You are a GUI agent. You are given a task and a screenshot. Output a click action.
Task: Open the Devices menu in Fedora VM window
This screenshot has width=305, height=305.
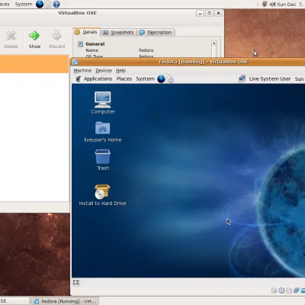(x=104, y=70)
